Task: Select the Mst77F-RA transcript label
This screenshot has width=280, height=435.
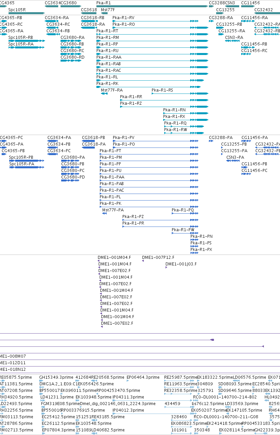Action: point(112,90)
